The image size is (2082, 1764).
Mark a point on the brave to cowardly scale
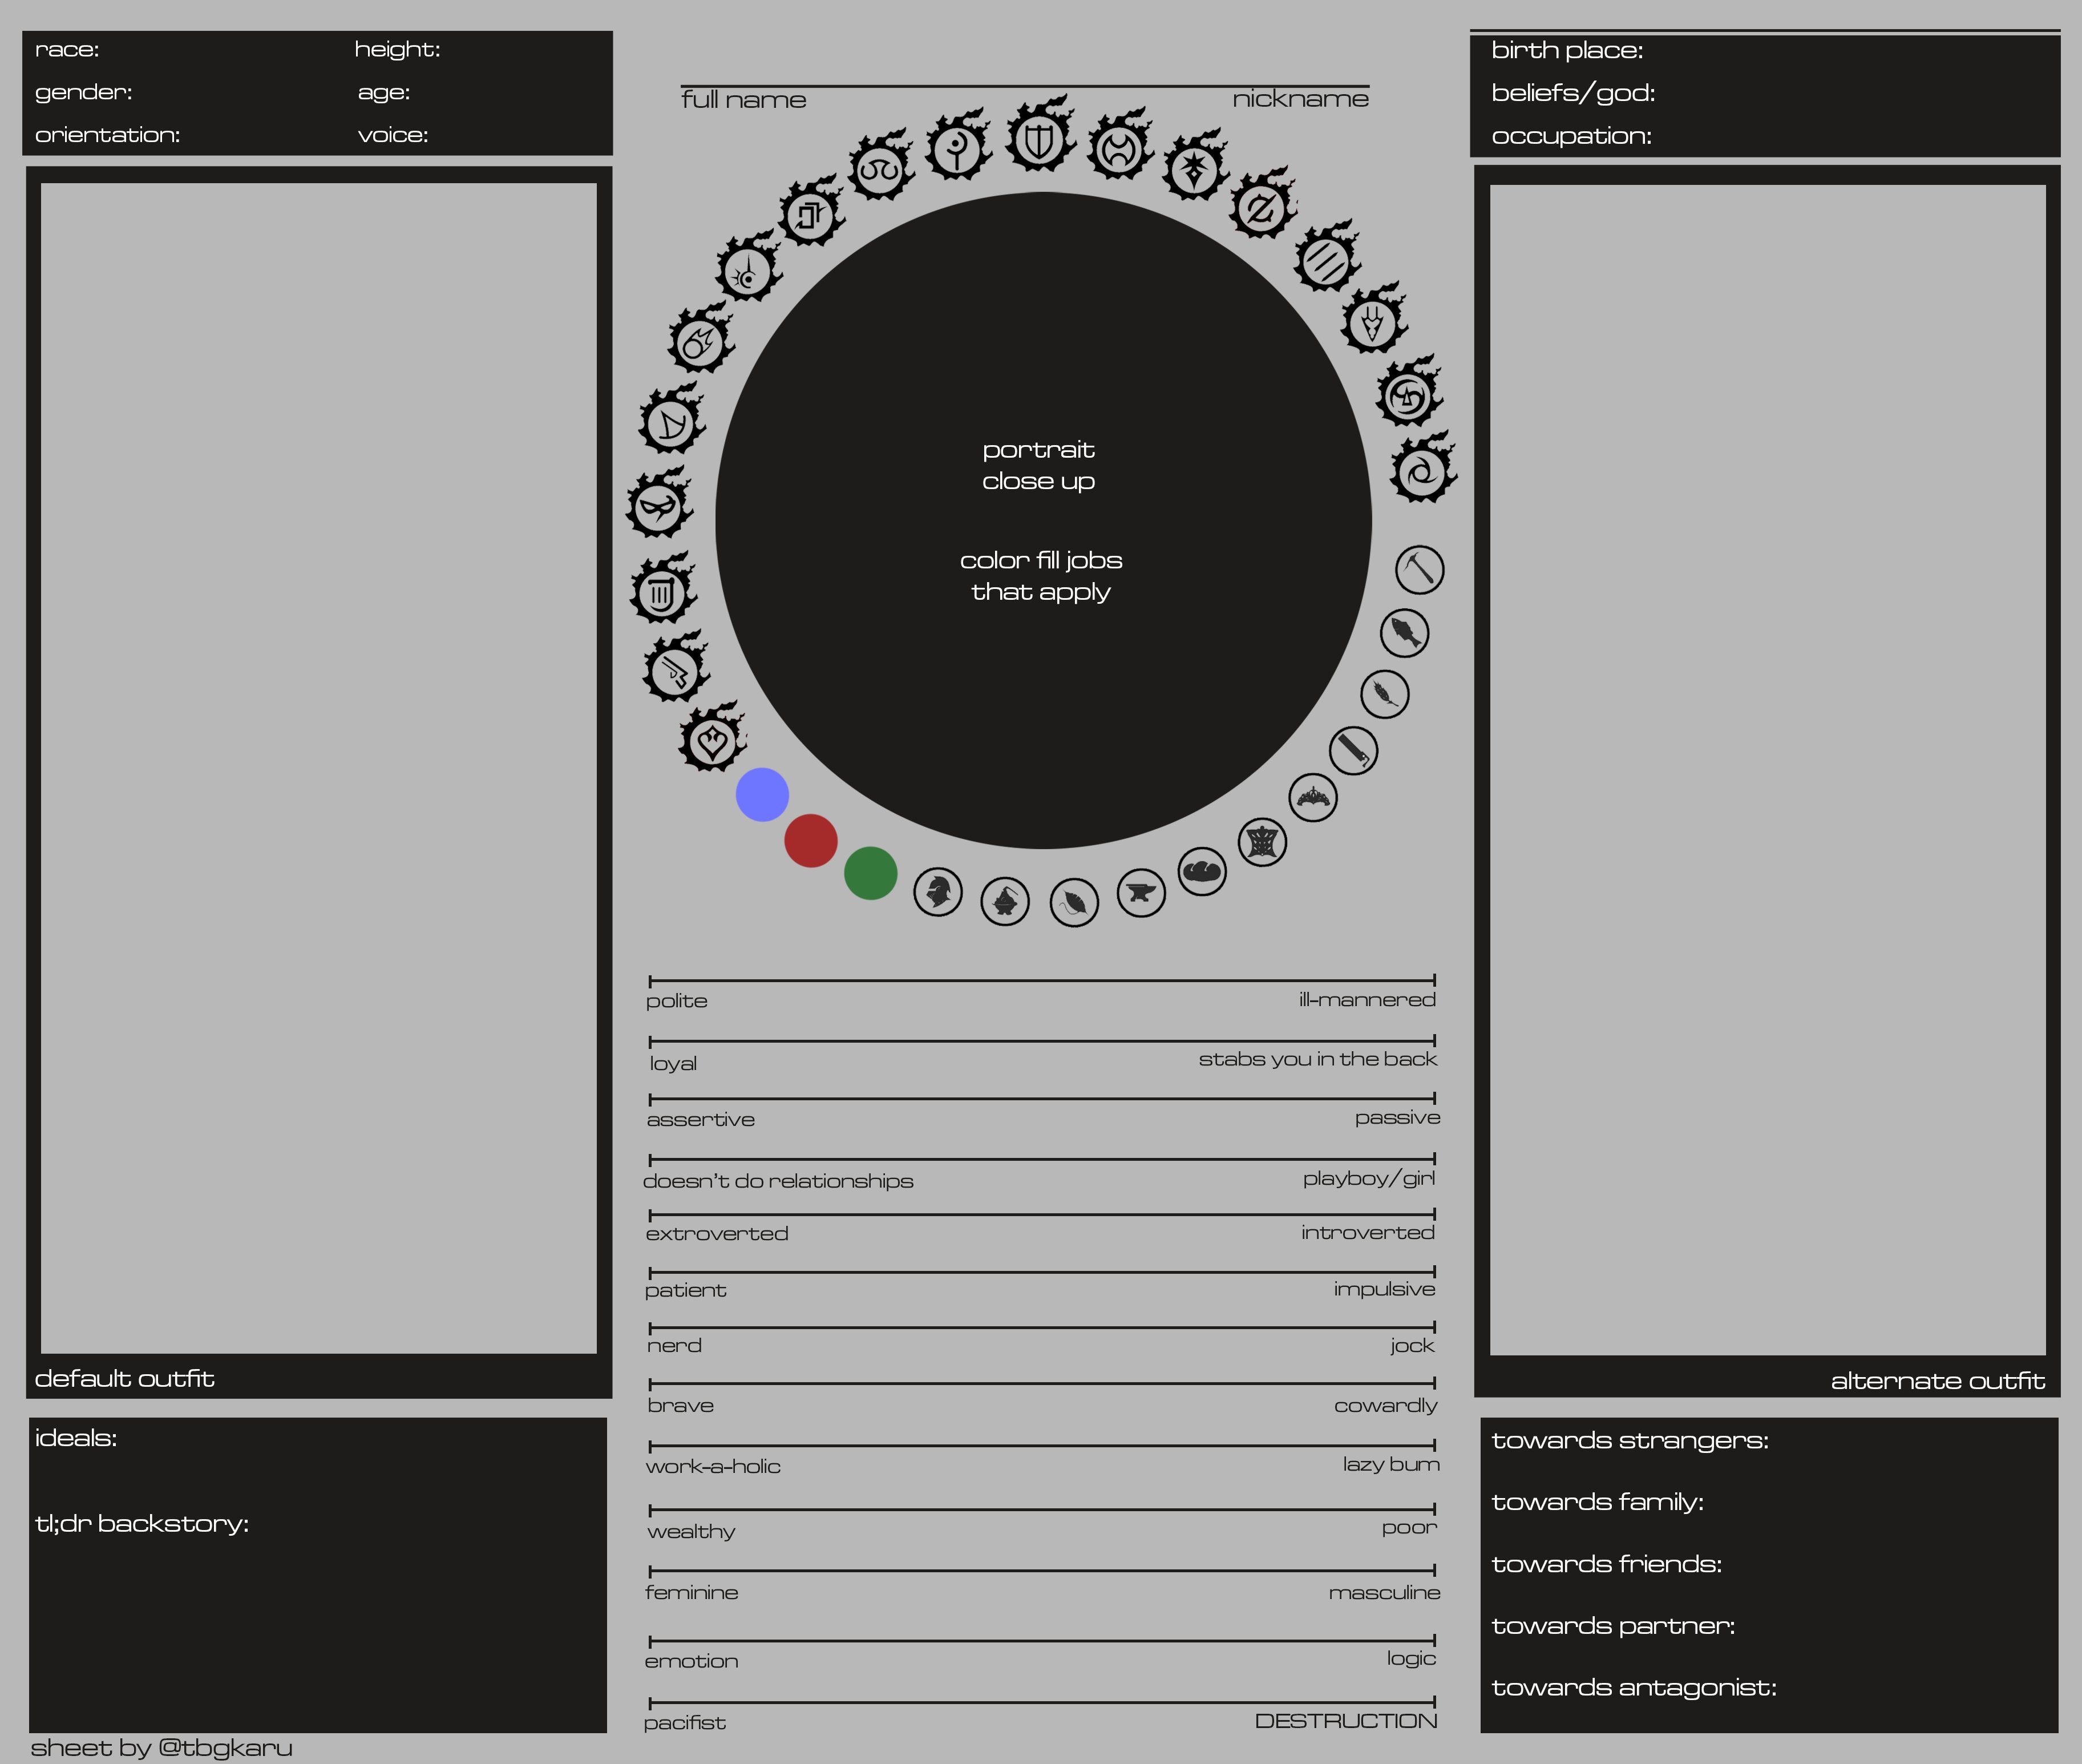[1042, 1384]
